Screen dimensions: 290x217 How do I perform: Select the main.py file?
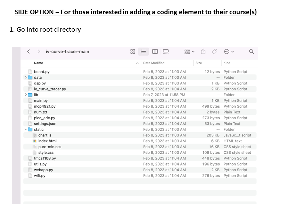click(x=140, y=101)
